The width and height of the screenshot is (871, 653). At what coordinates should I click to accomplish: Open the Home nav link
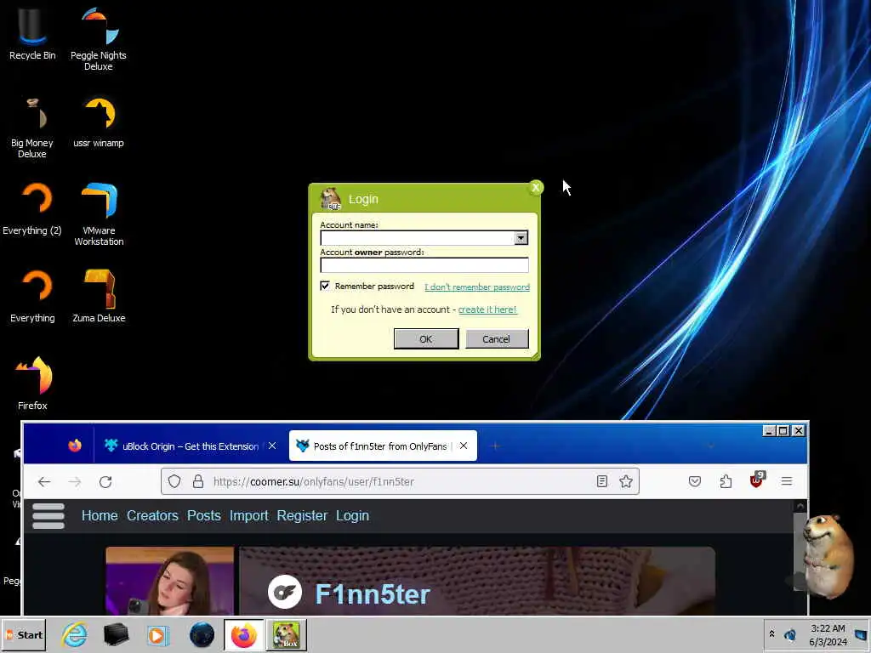pyautogui.click(x=100, y=516)
